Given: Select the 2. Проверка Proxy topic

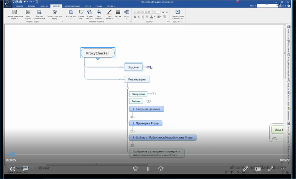Looking at the screenshot, I should tap(146, 123).
